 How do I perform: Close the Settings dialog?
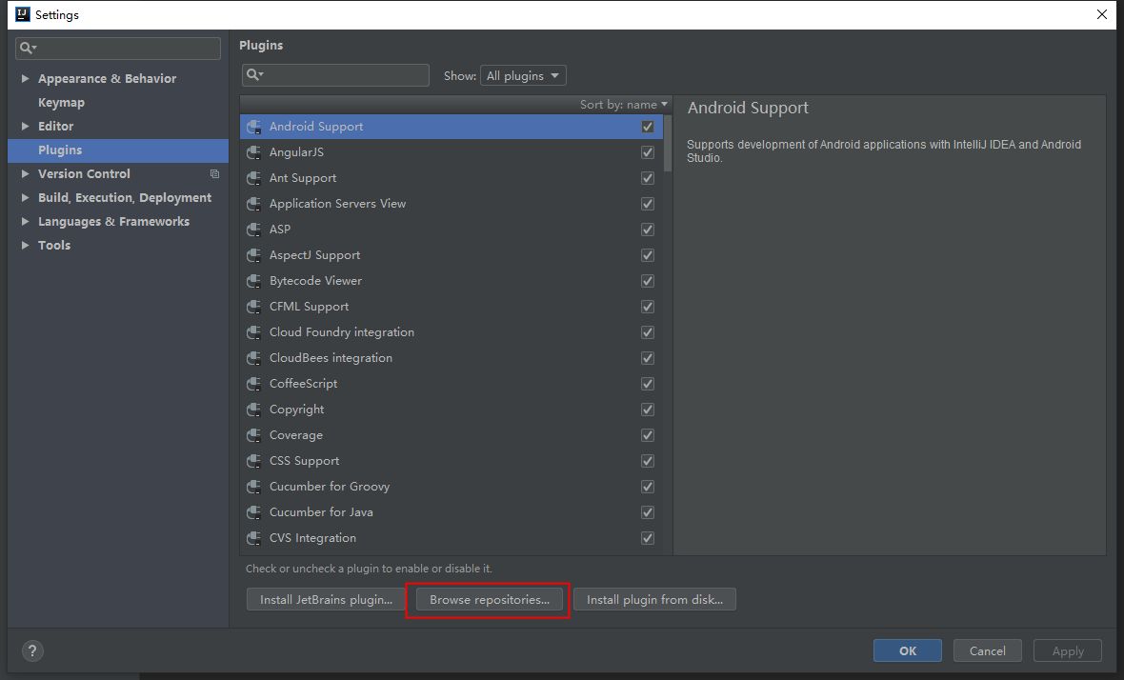[x=1102, y=14]
